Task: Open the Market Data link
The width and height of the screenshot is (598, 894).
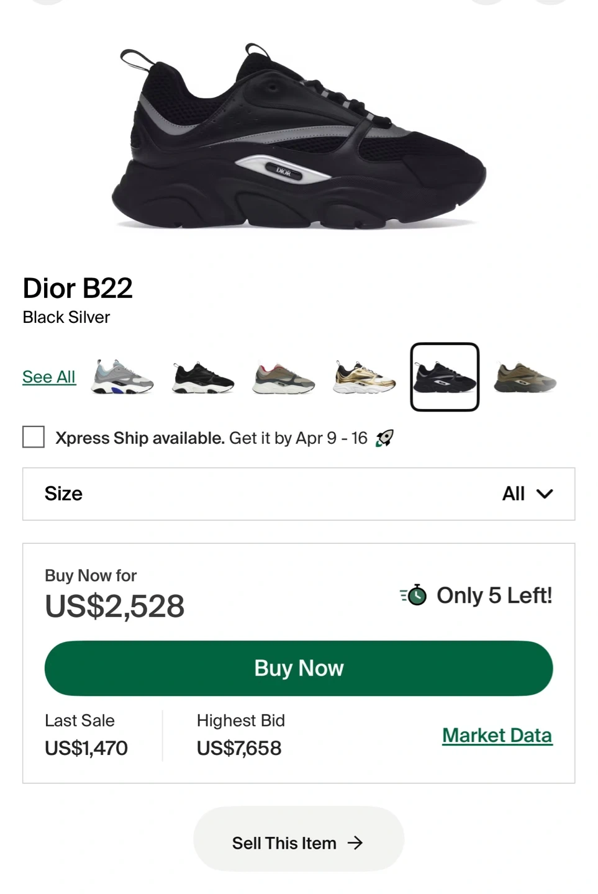Action: pos(497,736)
